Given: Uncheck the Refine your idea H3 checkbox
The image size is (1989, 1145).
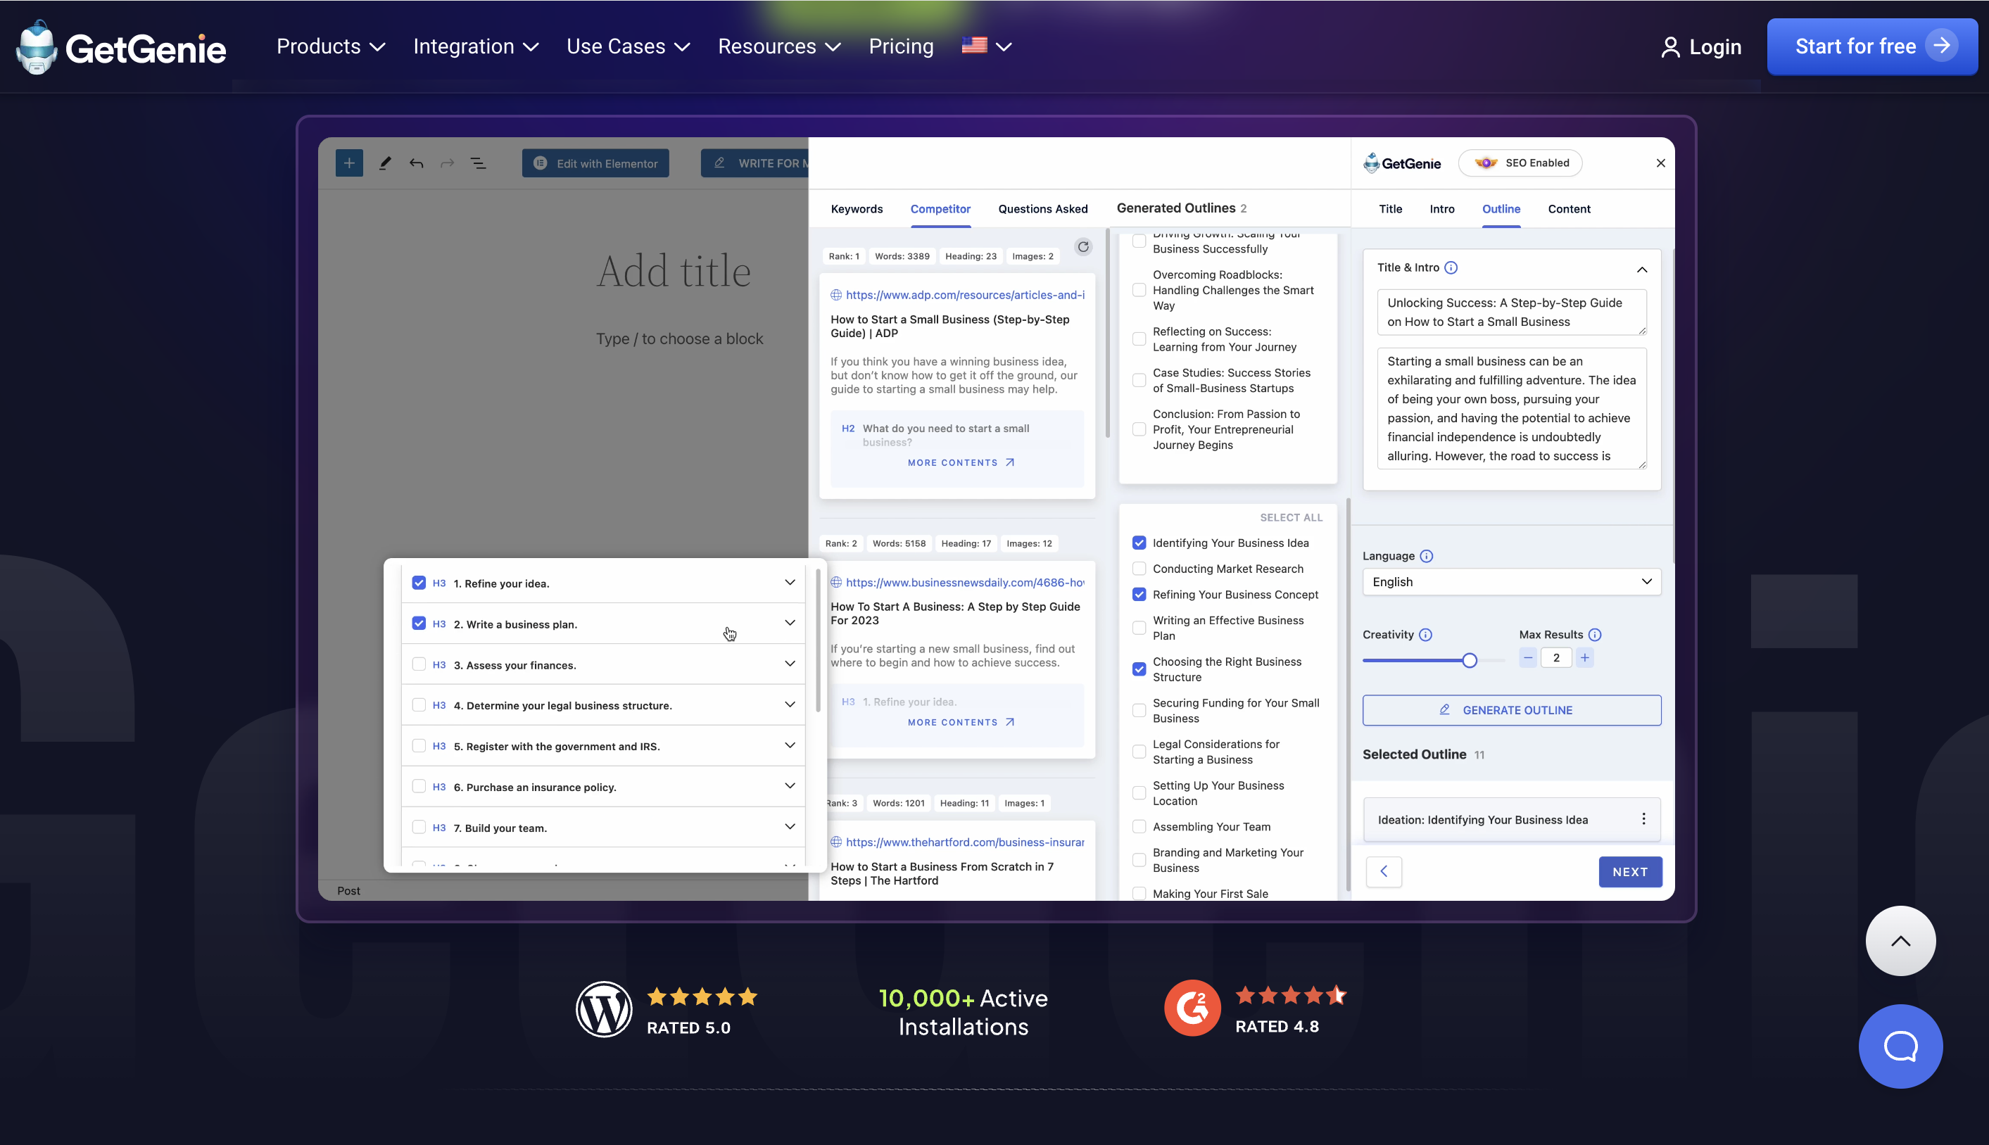Looking at the screenshot, I should (418, 583).
